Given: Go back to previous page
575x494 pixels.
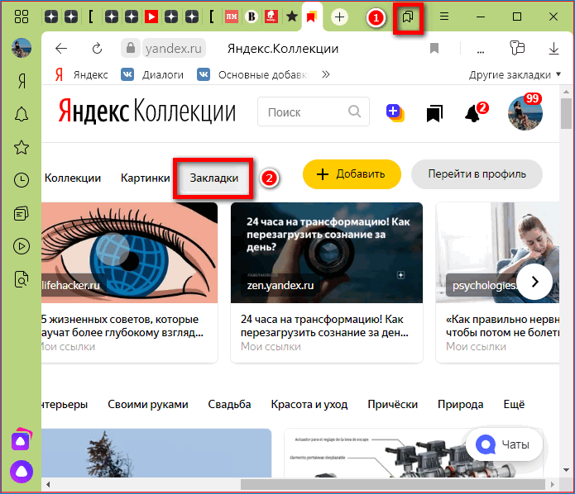Looking at the screenshot, I should point(61,49).
